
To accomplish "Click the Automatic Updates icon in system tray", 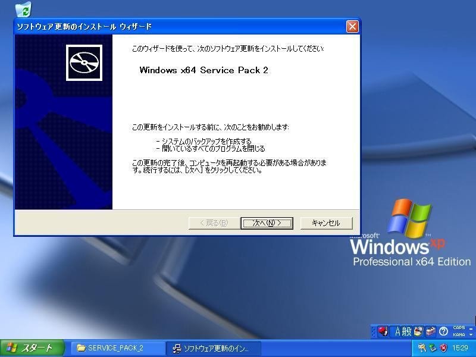I will click(432, 348).
